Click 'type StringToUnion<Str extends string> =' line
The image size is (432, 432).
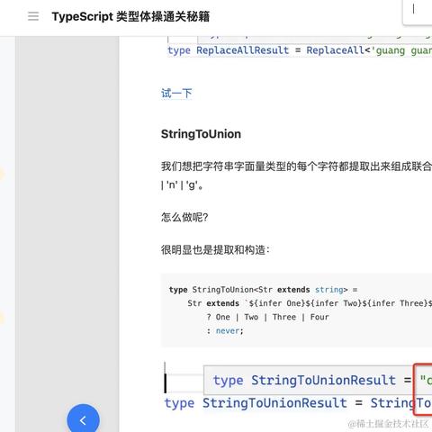[263, 290]
